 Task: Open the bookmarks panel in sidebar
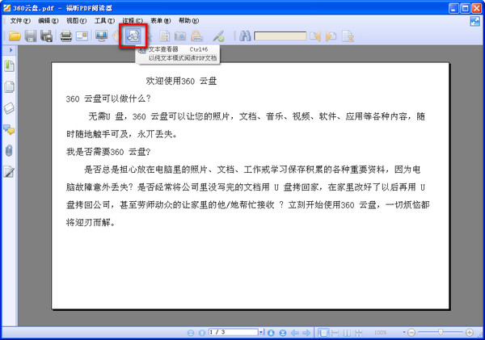coord(9,66)
